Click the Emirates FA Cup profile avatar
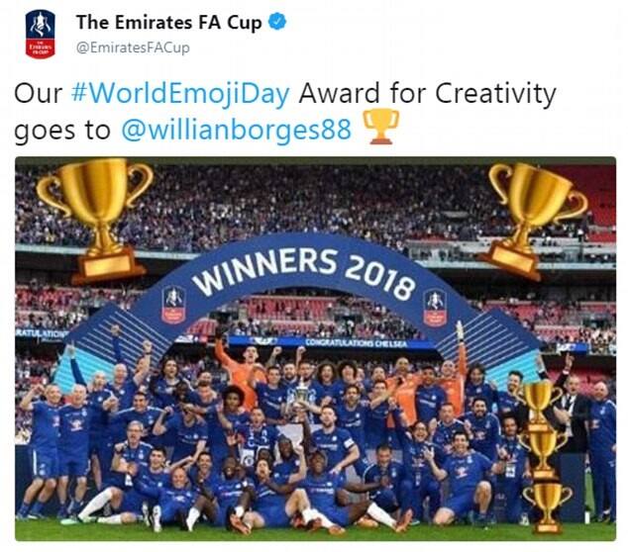628x552 pixels. pos(40,34)
